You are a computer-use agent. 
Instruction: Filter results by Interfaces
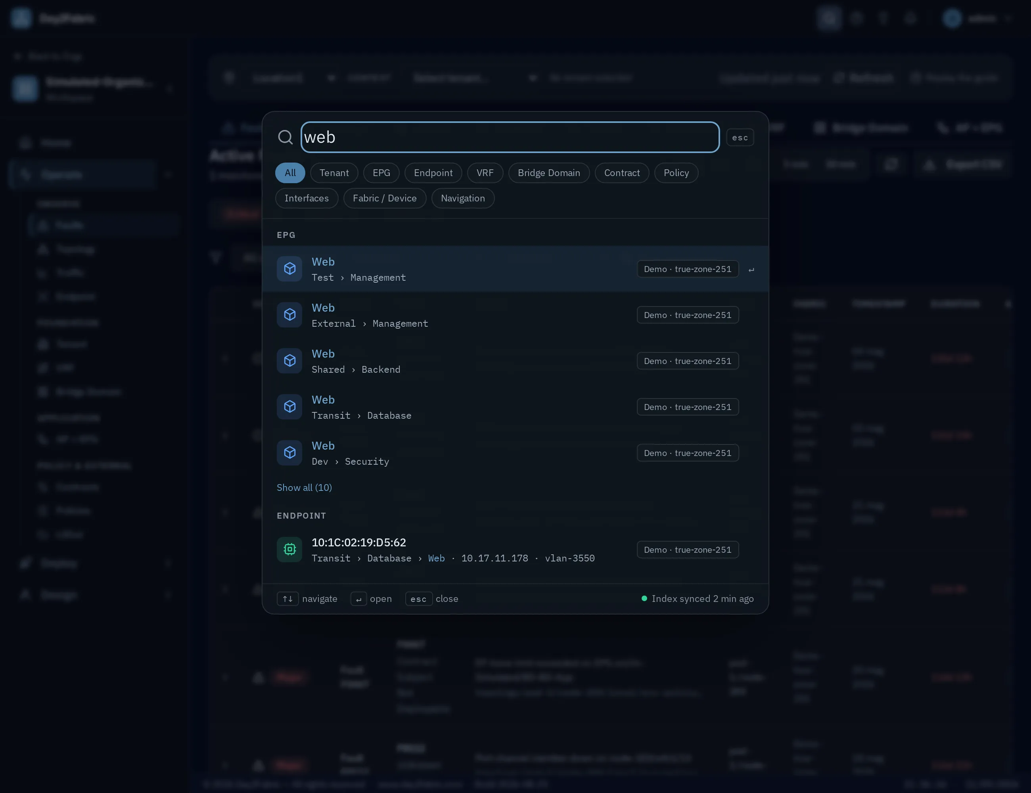click(307, 198)
